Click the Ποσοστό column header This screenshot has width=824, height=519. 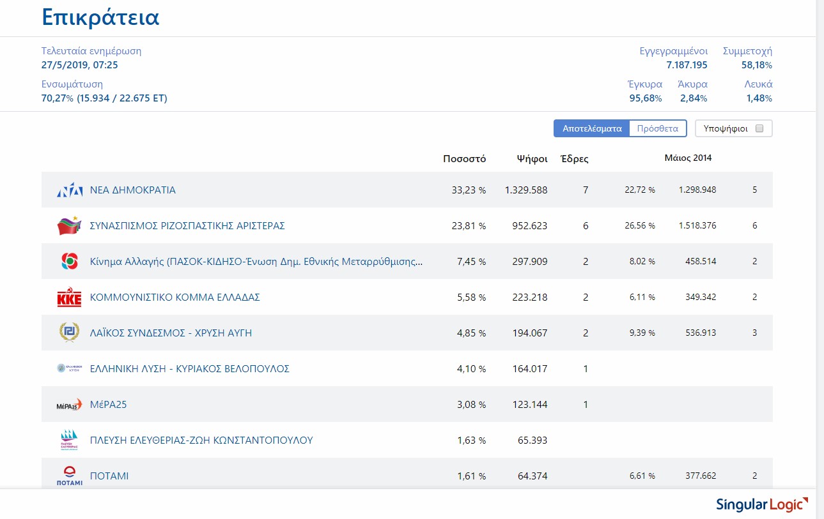pyautogui.click(x=464, y=159)
